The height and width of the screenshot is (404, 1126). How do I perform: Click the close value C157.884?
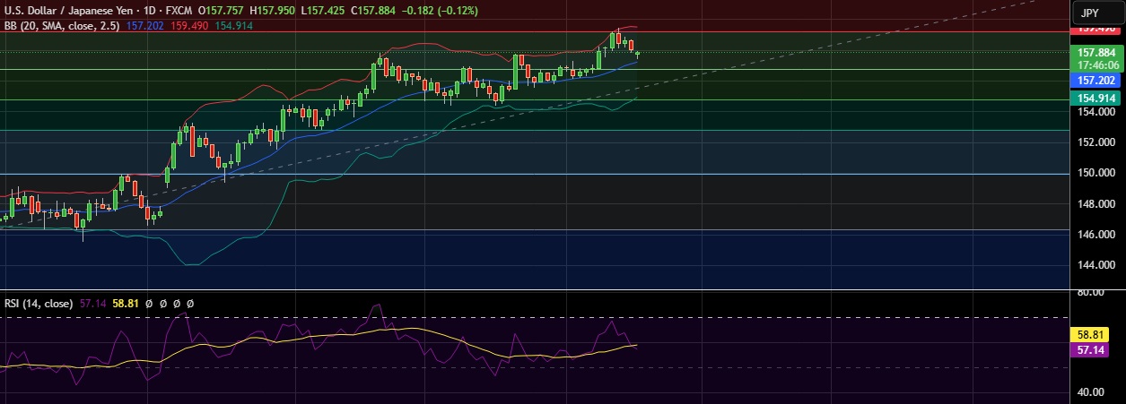373,11
